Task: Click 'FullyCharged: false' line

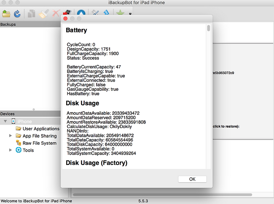Action: pos(86,85)
